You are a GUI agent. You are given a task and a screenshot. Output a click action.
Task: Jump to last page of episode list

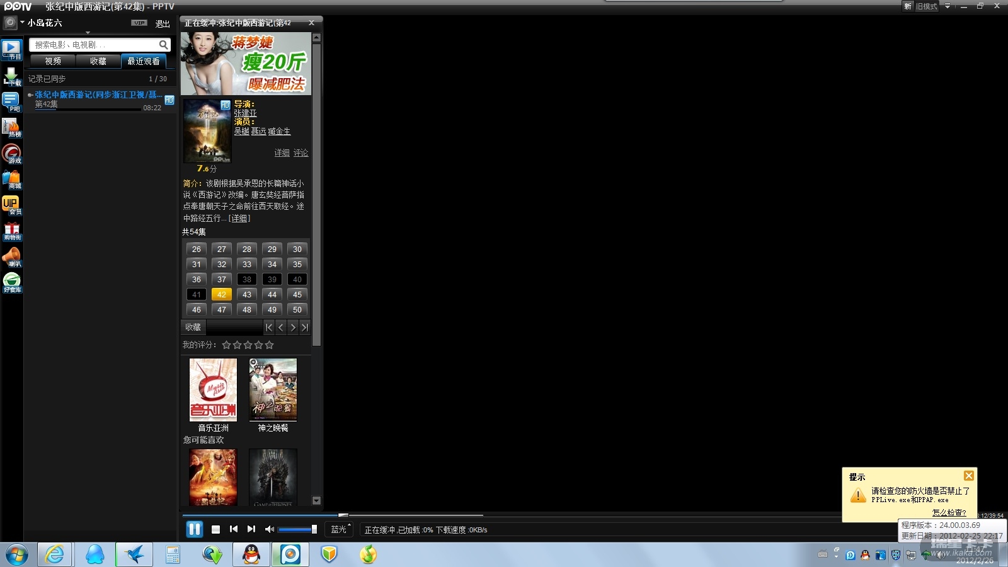(x=305, y=328)
